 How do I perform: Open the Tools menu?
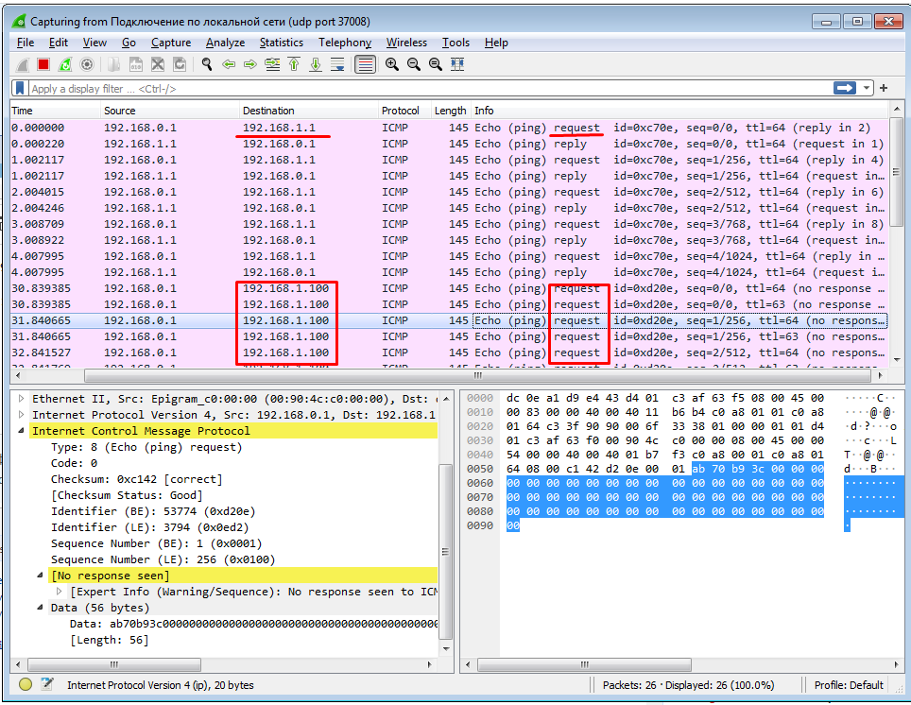455,43
